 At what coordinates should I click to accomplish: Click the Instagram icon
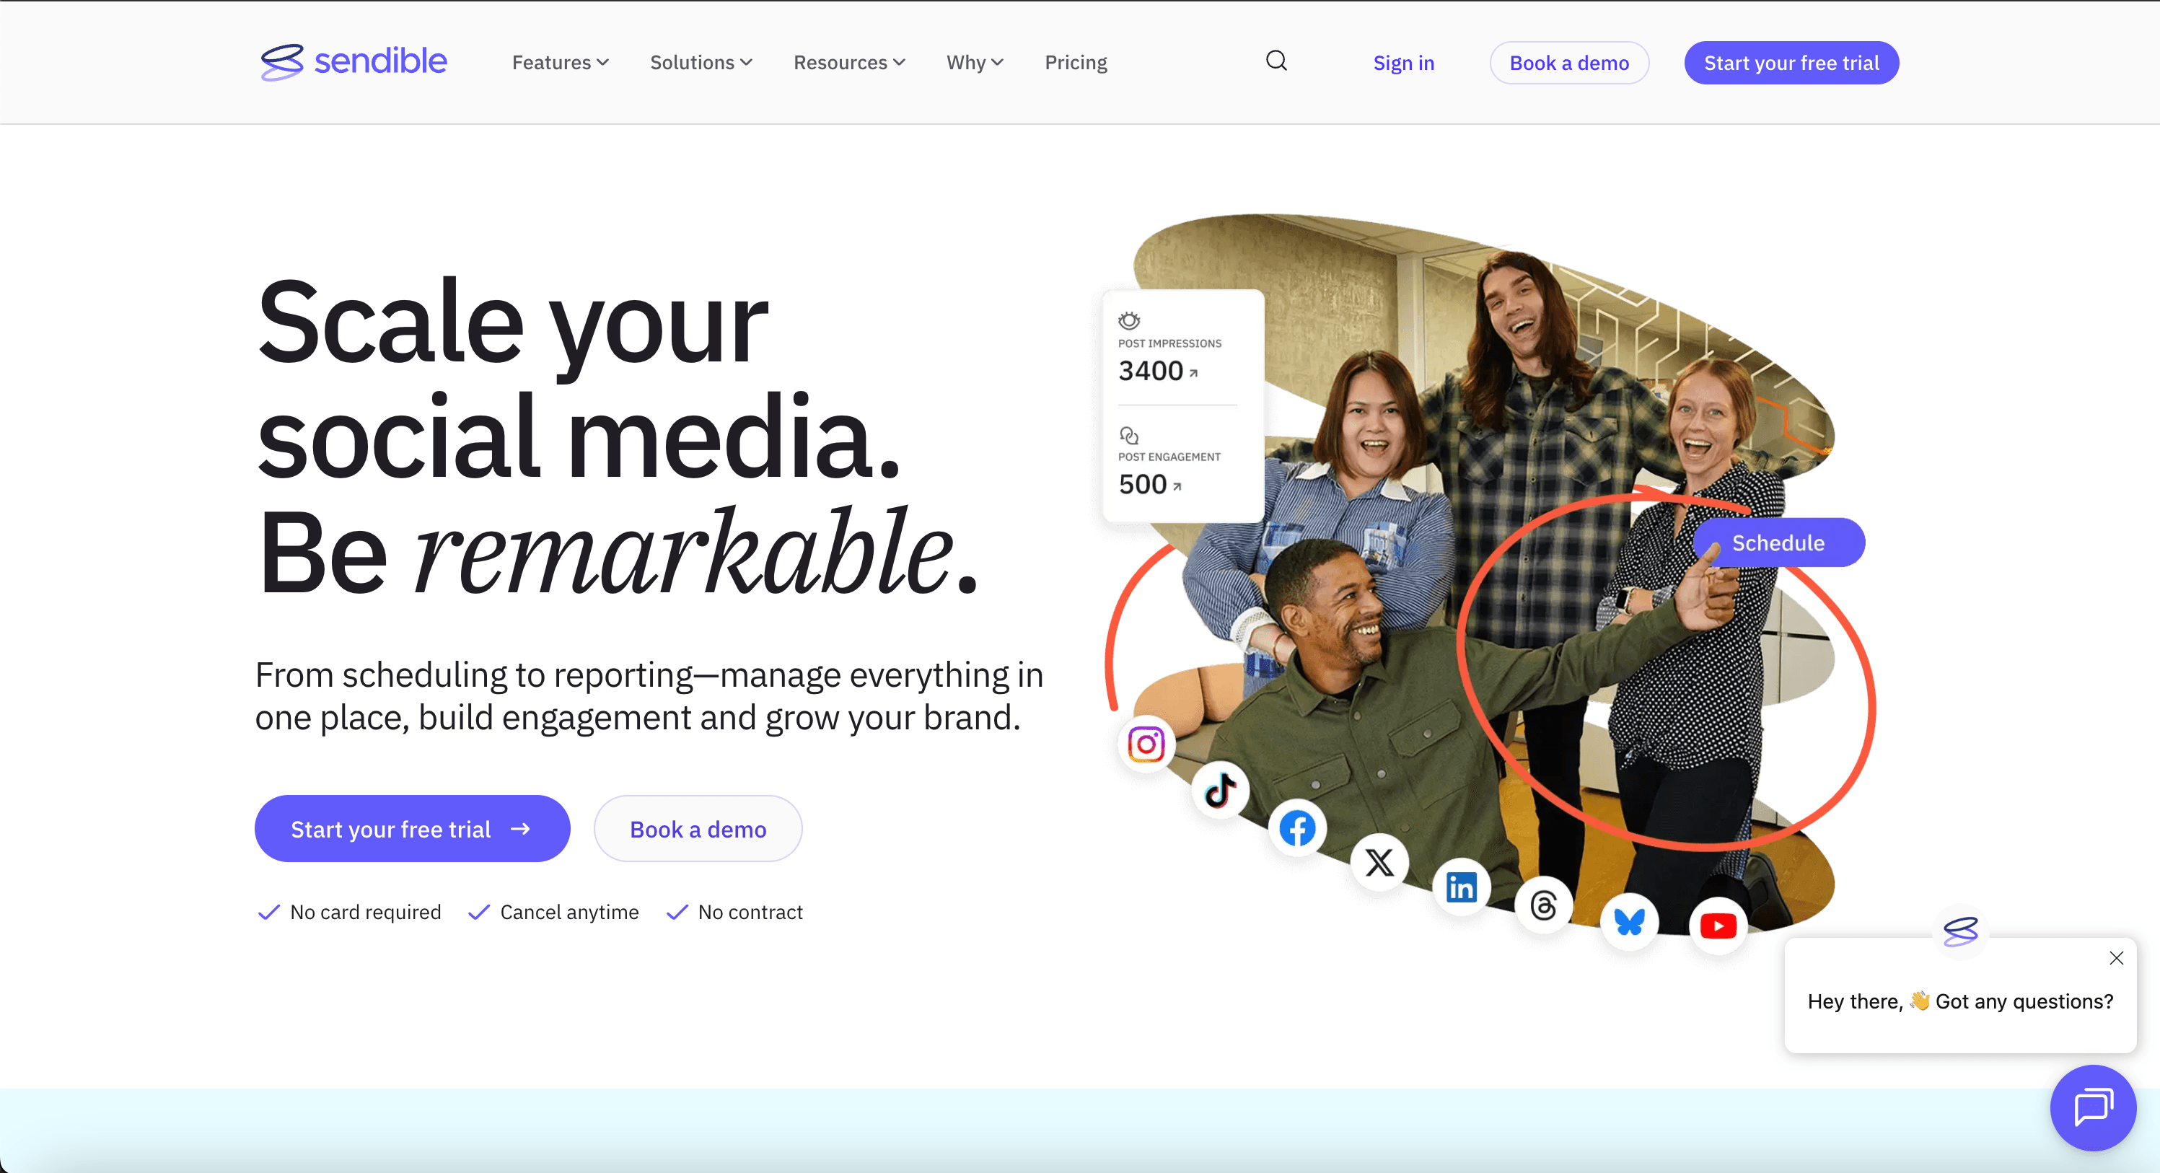tap(1146, 744)
